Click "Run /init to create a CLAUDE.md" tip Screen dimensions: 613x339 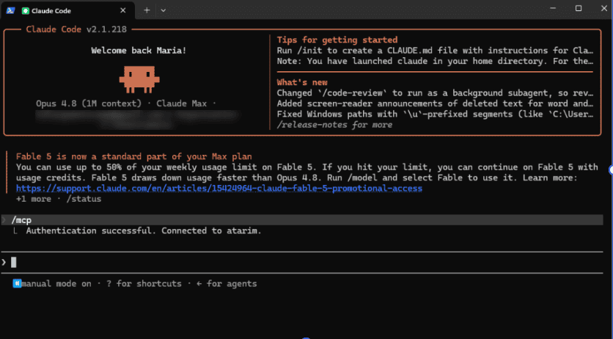(x=435, y=51)
